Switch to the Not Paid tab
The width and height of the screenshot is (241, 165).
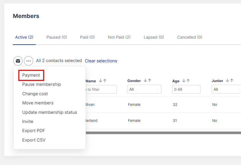(119, 37)
